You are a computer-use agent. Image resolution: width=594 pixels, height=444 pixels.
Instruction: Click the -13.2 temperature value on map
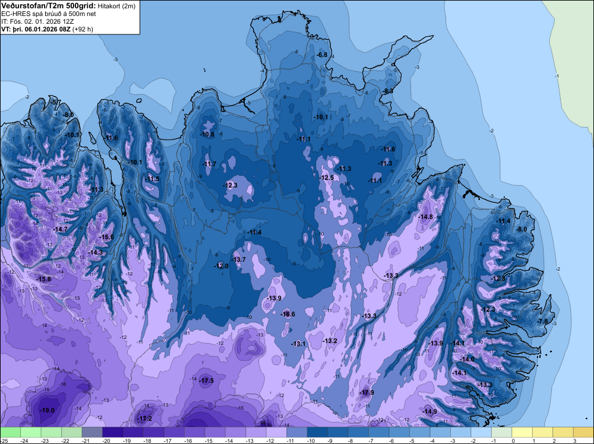click(330, 341)
